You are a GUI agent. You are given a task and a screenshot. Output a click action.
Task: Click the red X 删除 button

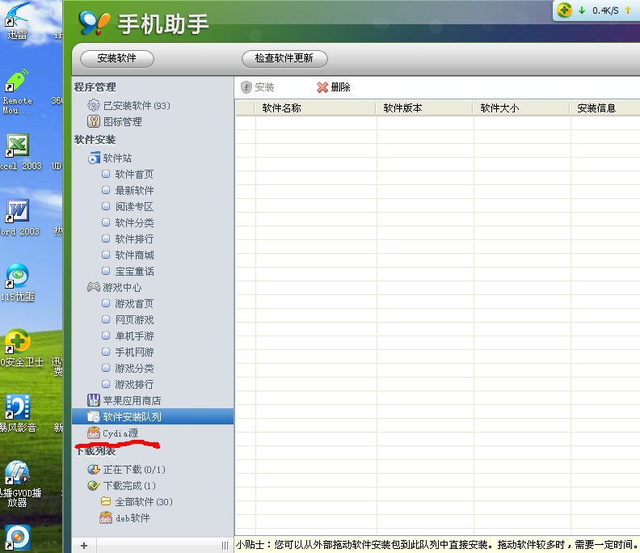pos(334,87)
